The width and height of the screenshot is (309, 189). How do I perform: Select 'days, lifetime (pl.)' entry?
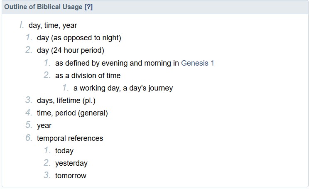coord(66,101)
